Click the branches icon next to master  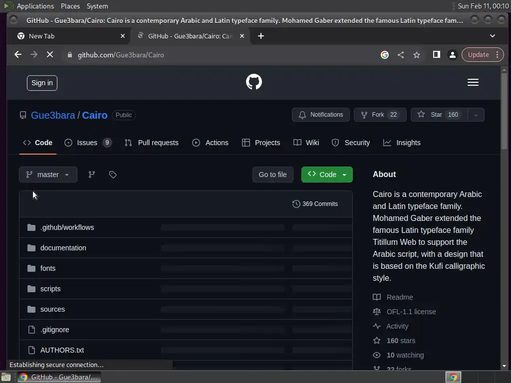pyautogui.click(x=92, y=175)
